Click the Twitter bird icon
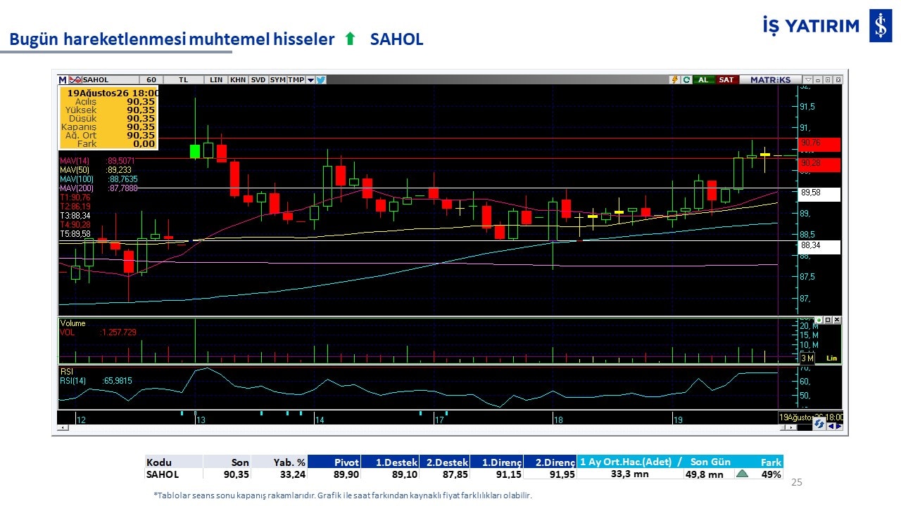 click(x=320, y=80)
